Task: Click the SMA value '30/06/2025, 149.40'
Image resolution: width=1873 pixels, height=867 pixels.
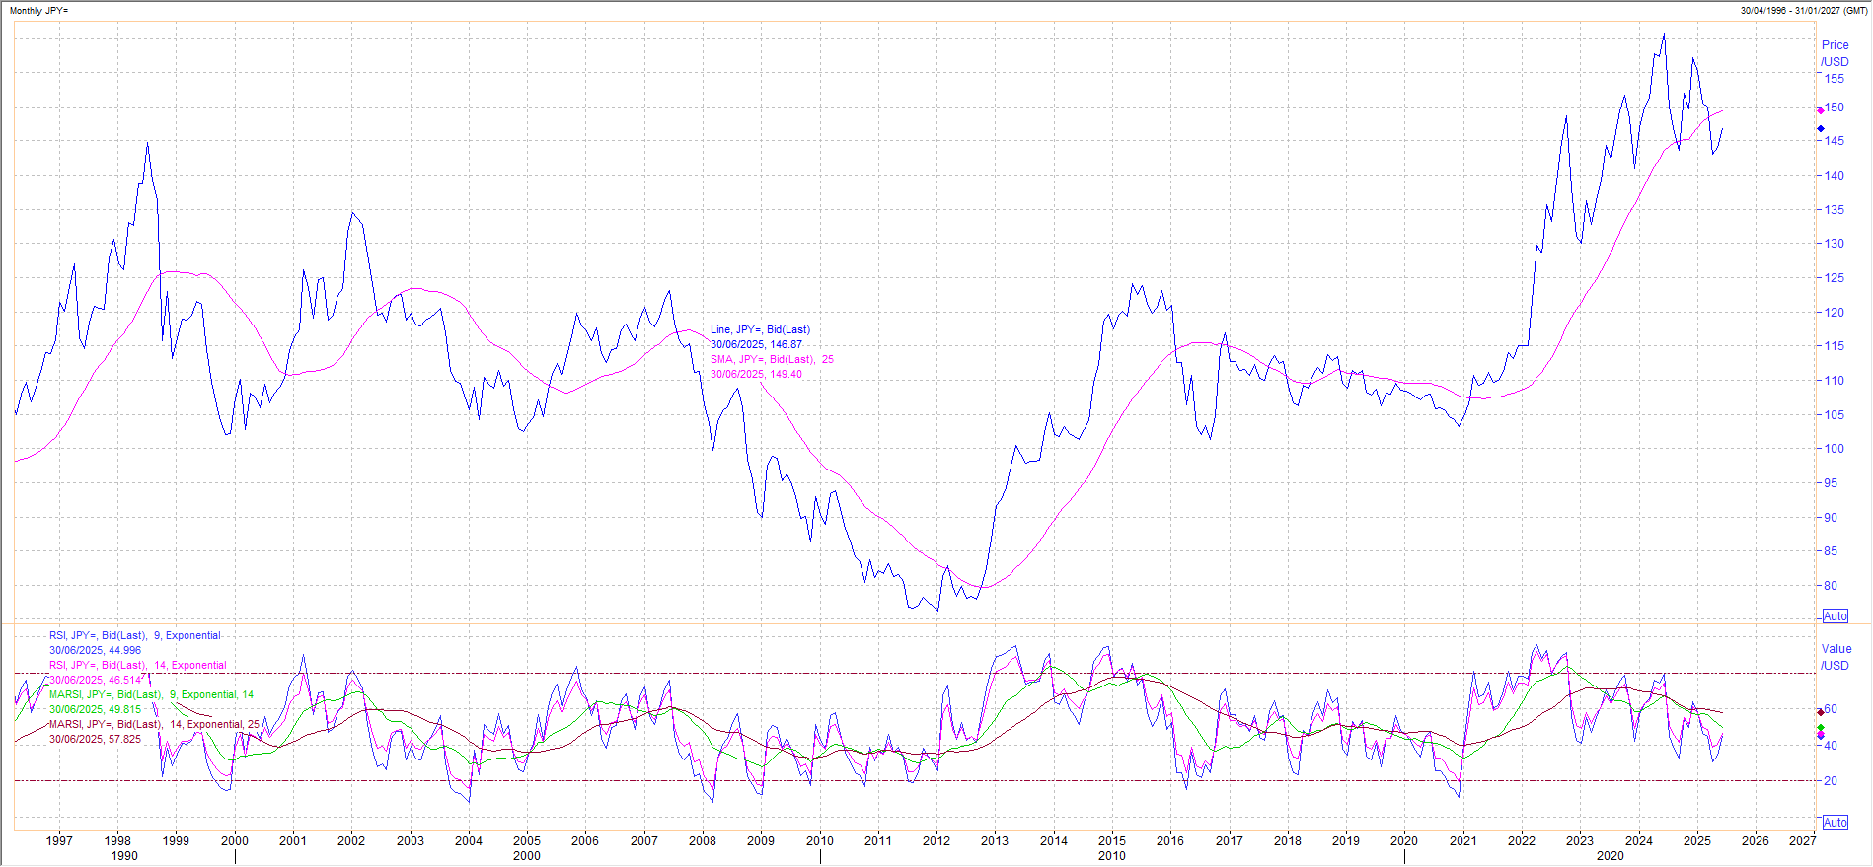Action: 756,375
